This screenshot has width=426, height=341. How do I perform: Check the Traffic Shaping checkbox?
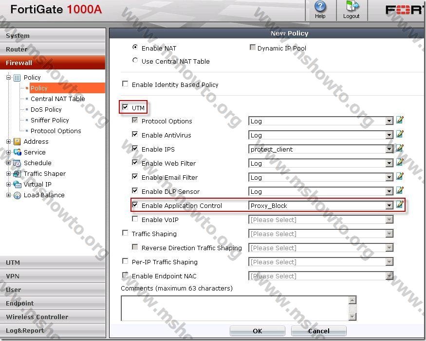click(x=125, y=233)
